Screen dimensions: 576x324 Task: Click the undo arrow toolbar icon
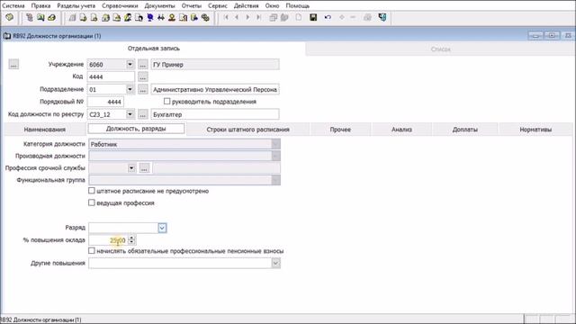[x=328, y=17]
